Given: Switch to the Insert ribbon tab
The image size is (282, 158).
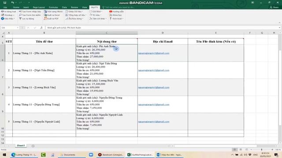Looking at the screenshot, I should tap(26, 7).
